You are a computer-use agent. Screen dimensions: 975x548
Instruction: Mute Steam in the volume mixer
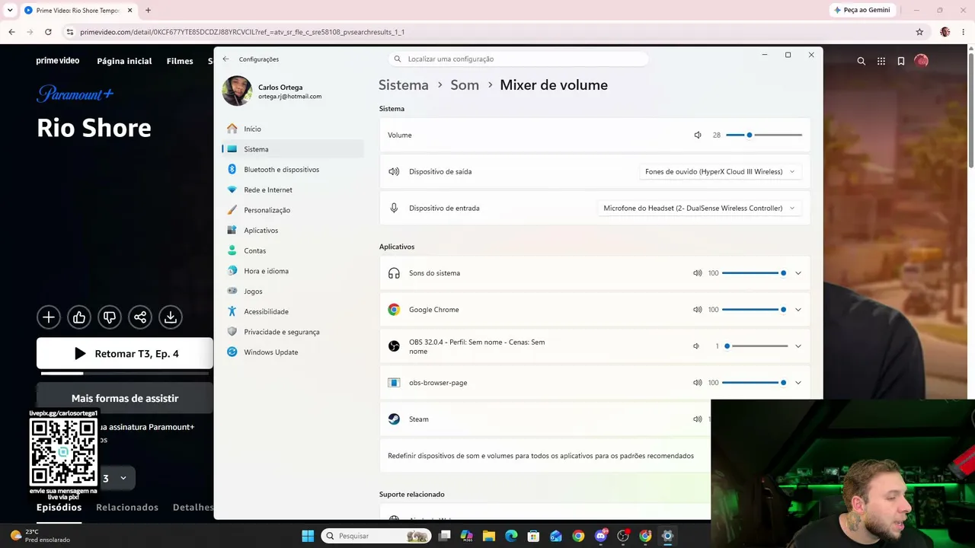697,419
